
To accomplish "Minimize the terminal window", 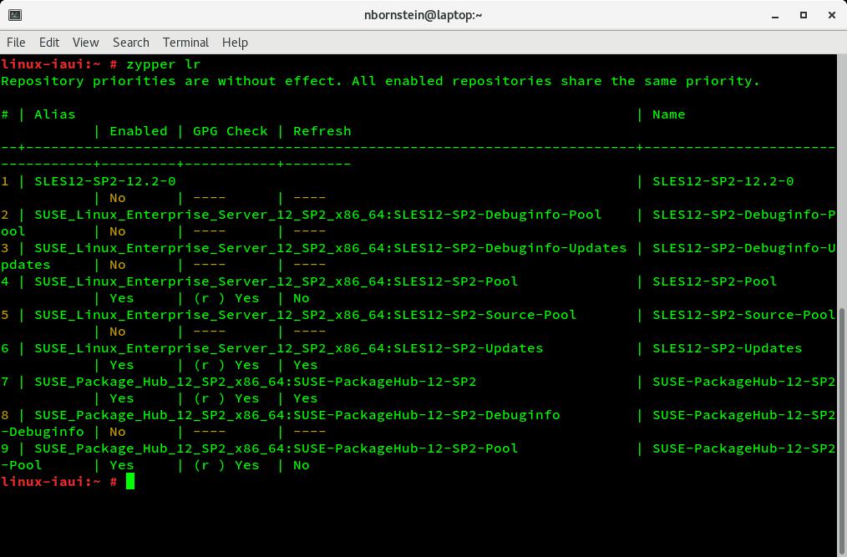I will click(775, 16).
